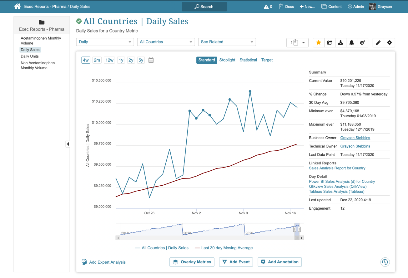Screen dimensions: 408x278
Task: Click the history clock icon
Action: (385, 262)
